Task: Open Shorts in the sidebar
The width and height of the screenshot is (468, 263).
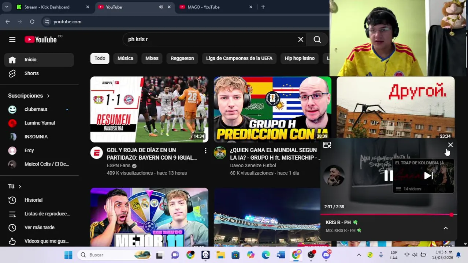Action: tap(39, 73)
